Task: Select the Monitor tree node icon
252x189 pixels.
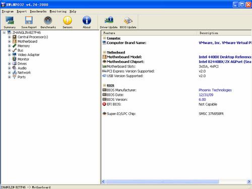Action: click(x=15, y=59)
